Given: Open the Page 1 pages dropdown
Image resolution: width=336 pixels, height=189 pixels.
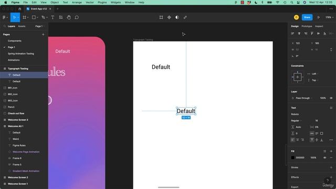Looking at the screenshot, I should [x=39, y=26].
